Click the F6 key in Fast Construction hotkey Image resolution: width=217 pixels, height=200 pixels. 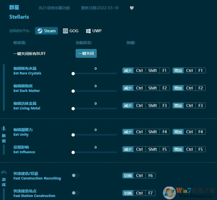(x=150, y=176)
